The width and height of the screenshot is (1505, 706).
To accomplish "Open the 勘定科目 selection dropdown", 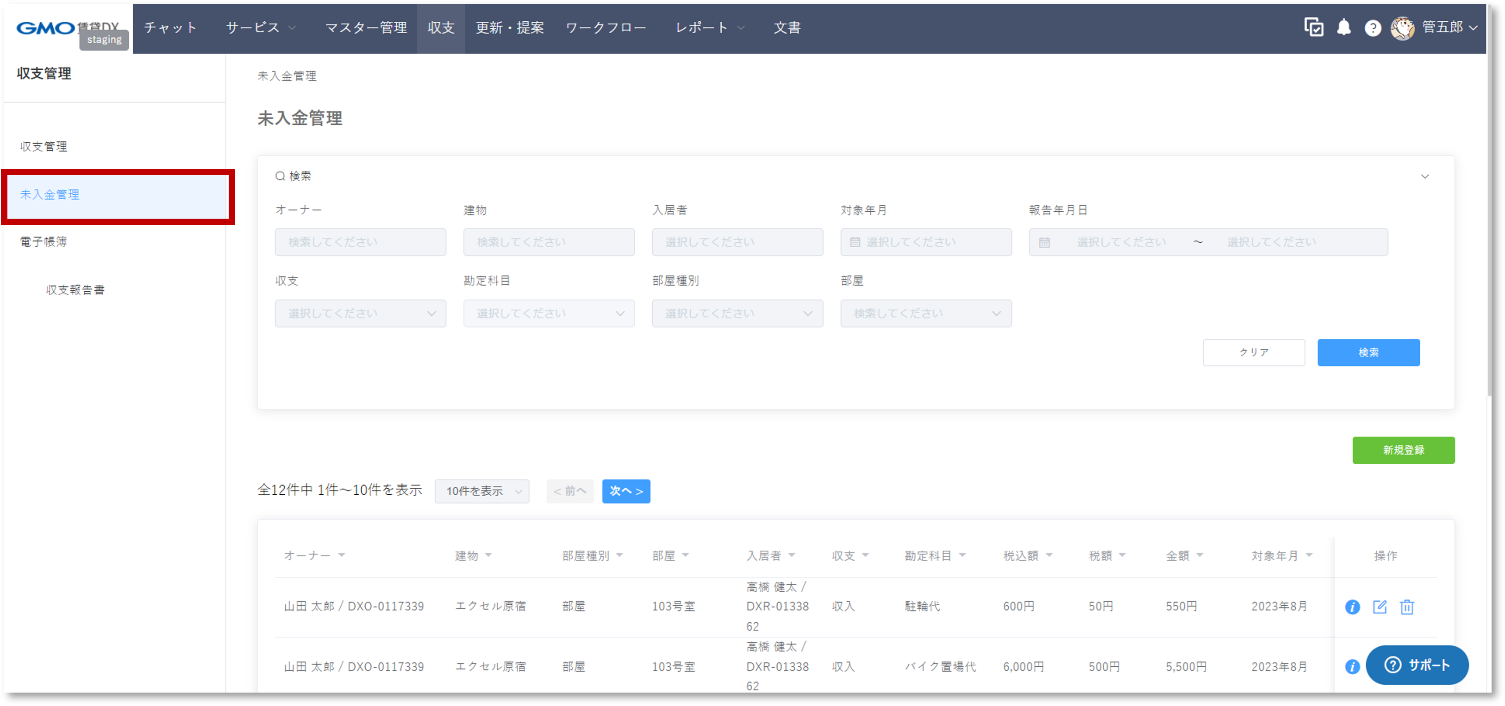I will click(x=549, y=313).
